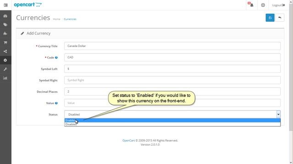Screen dimensions: 293x164
Task: Focus the Decimal Places field
Action: coord(172,92)
